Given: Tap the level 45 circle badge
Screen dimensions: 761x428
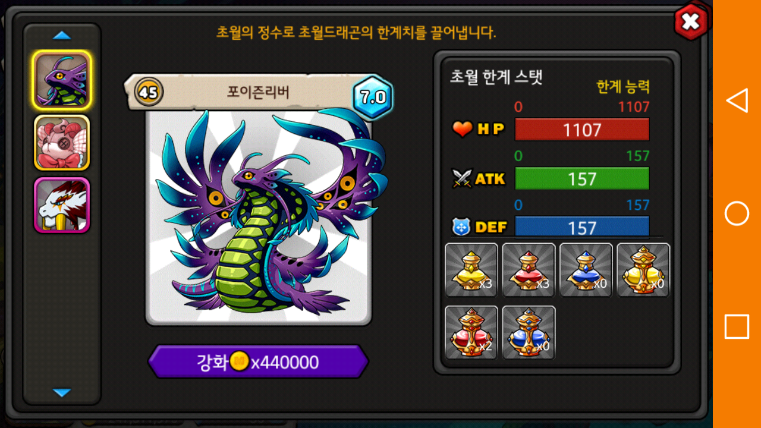Looking at the screenshot, I should [x=149, y=92].
